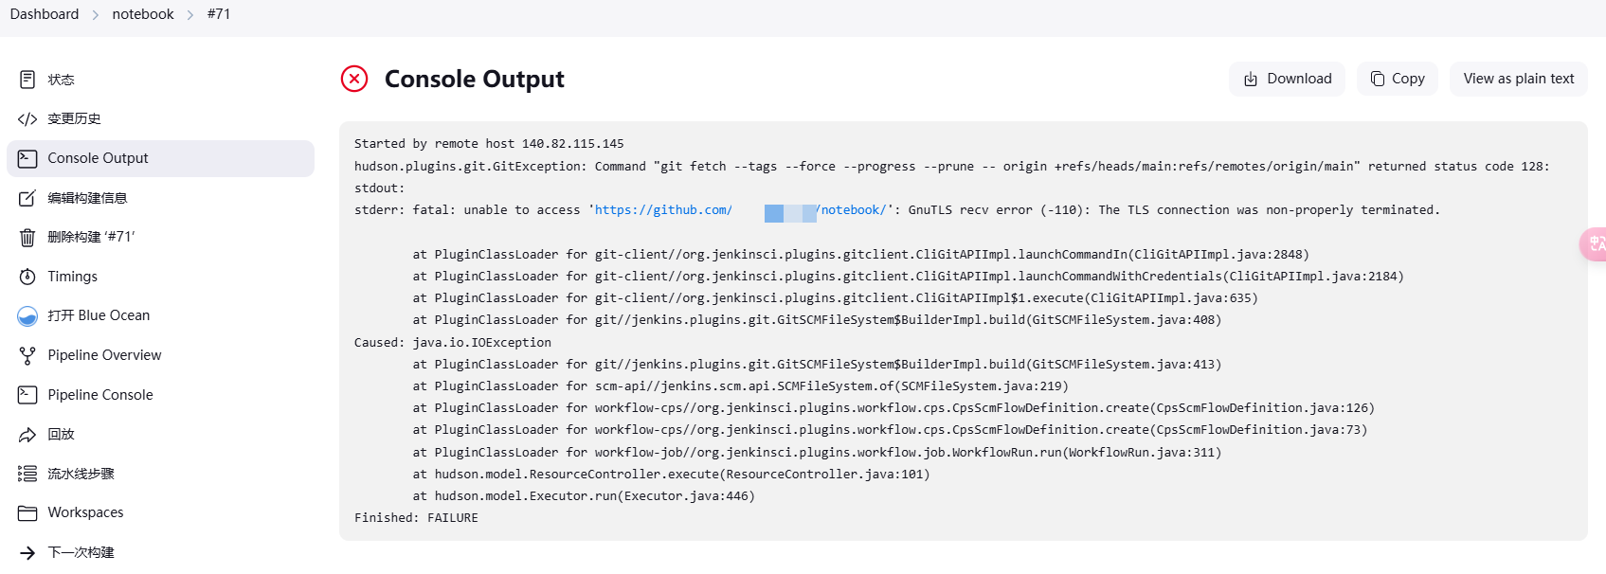This screenshot has height=574, width=1606.
Task: Open Pipeline Console from the sidebar
Action: [99, 395]
